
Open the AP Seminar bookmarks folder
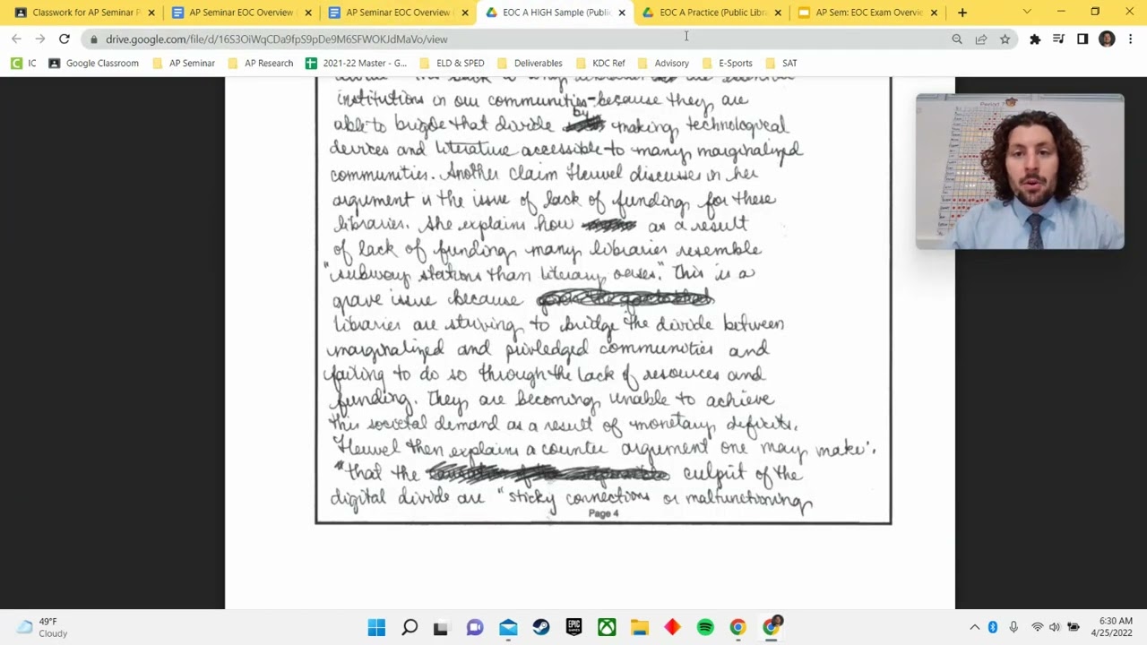[183, 64]
